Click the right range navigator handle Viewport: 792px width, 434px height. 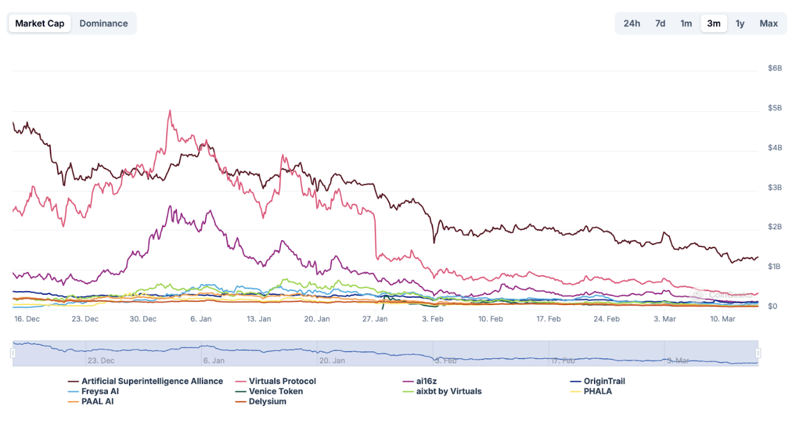coord(758,353)
